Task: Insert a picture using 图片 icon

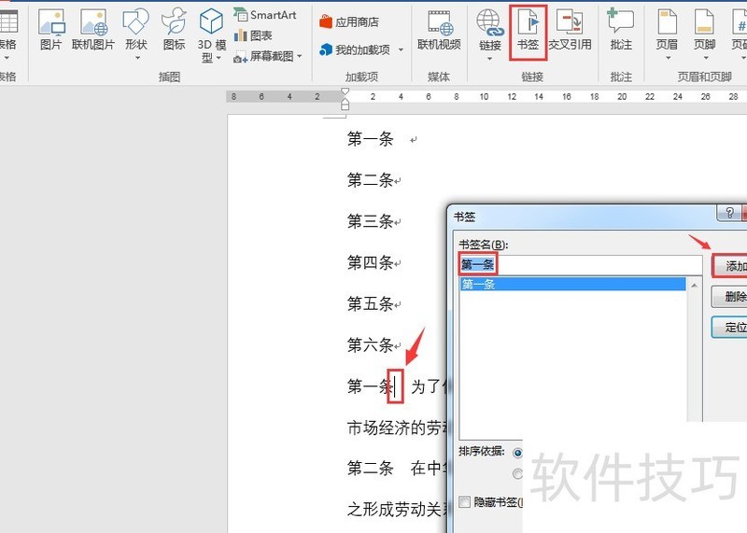Action: point(51,30)
